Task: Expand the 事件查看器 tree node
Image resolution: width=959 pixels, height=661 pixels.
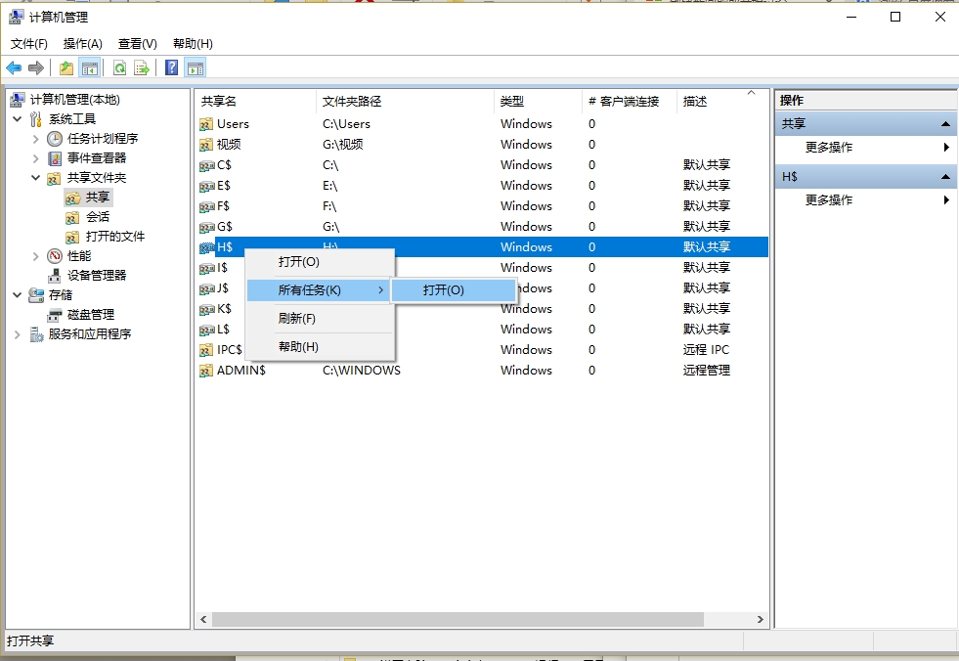Action: tap(35, 158)
